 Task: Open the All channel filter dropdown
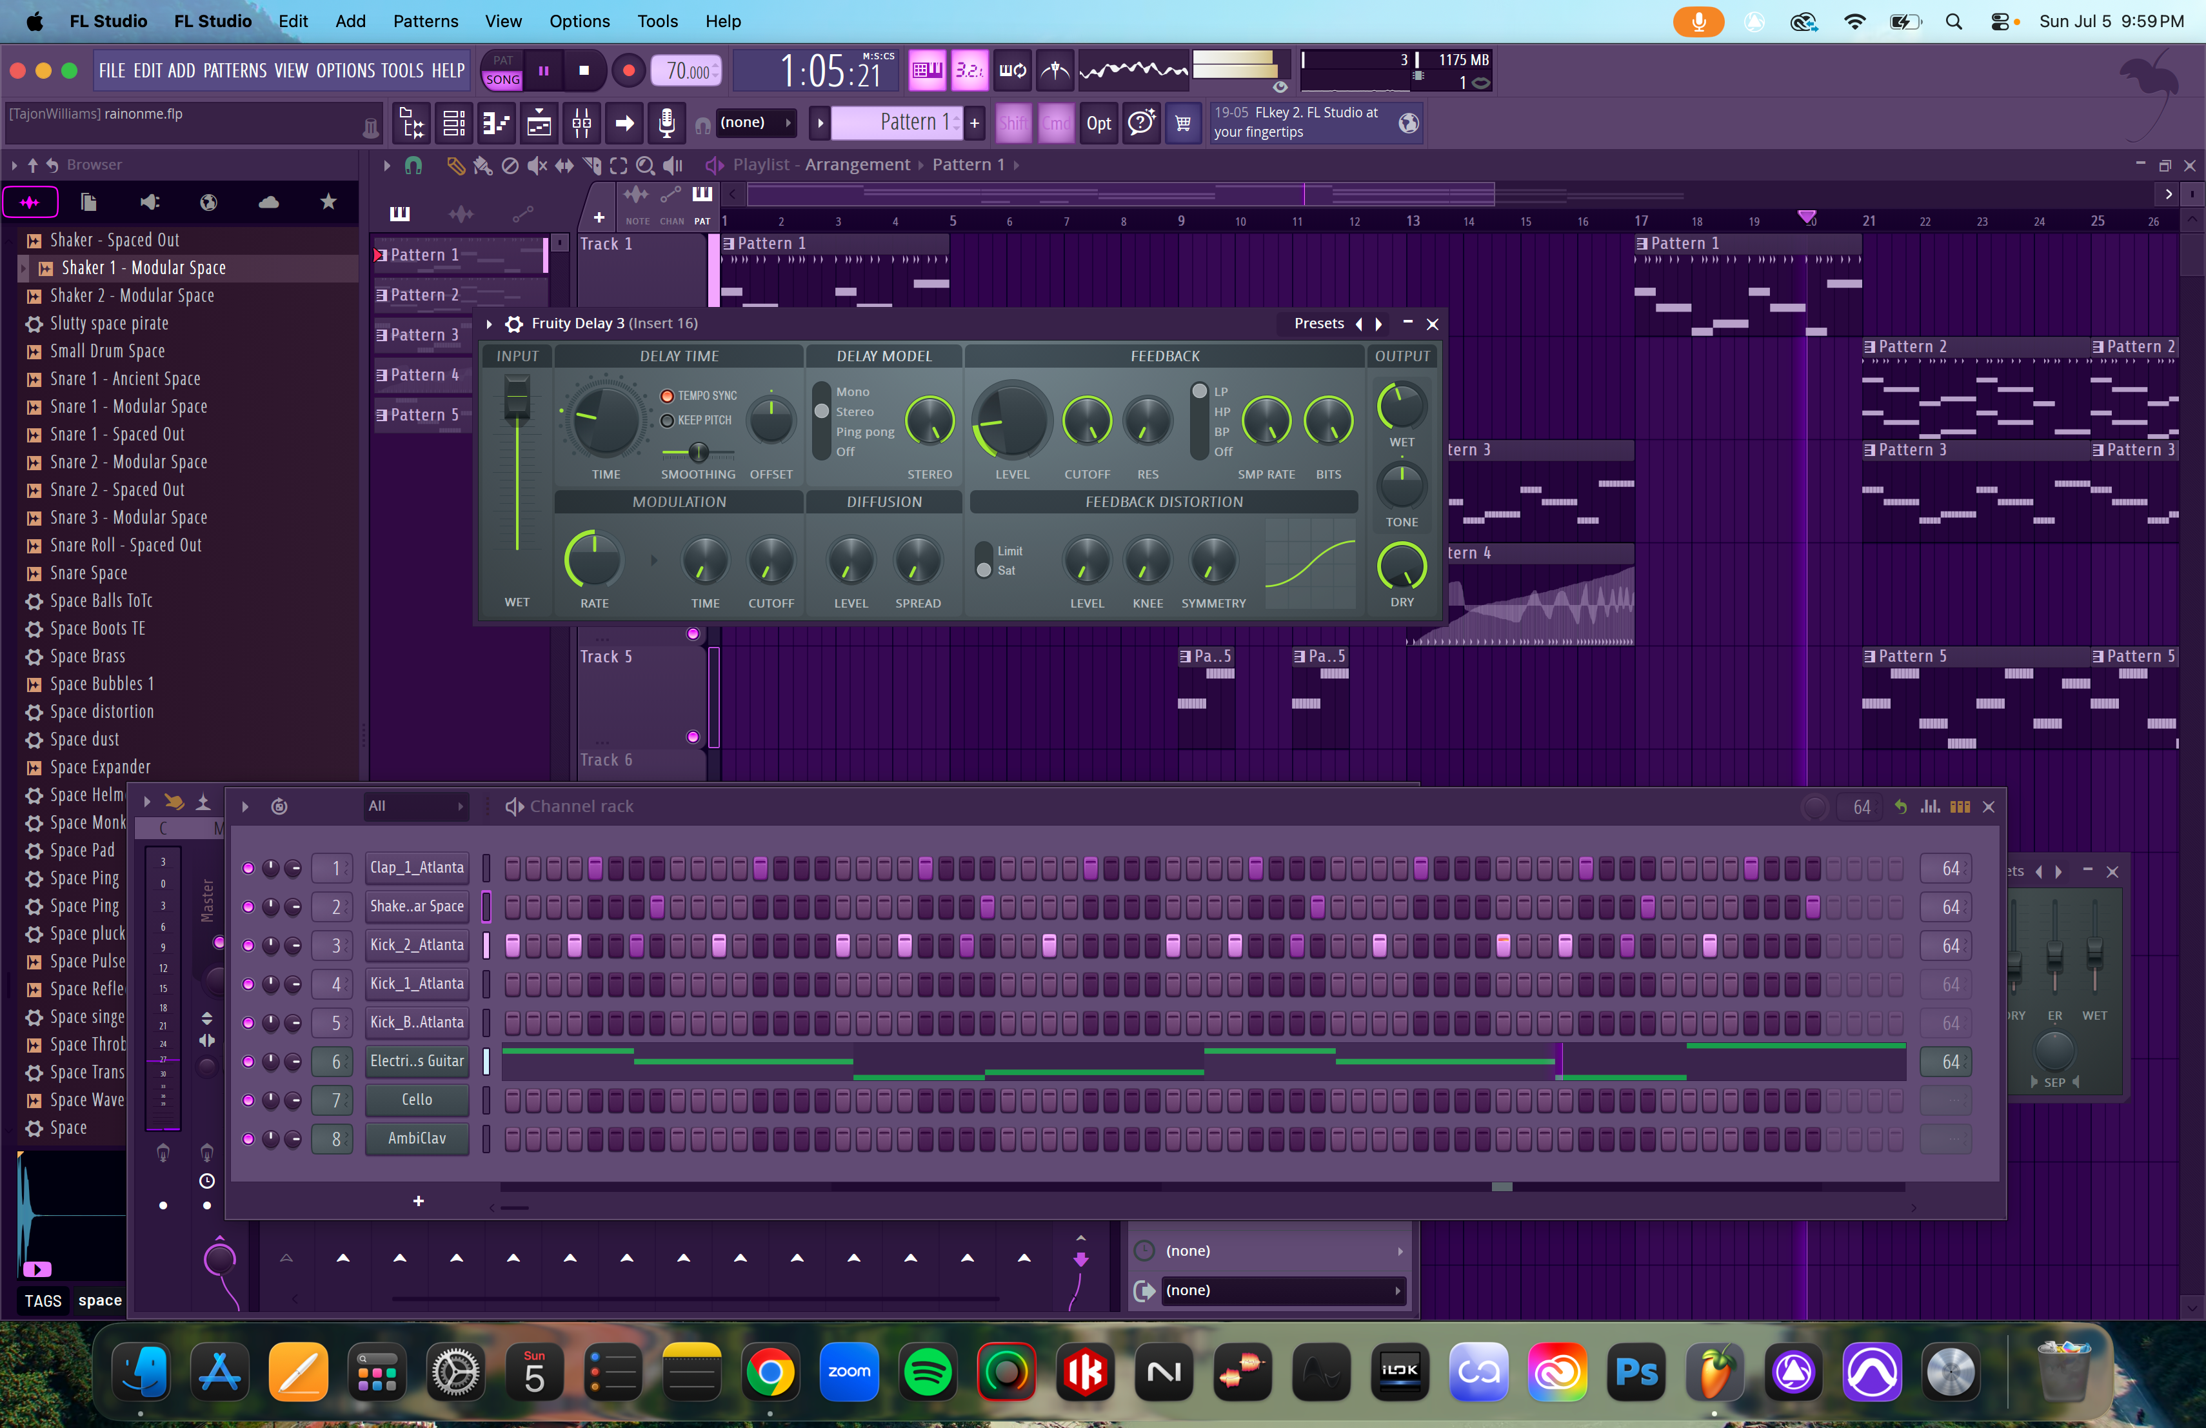[415, 806]
